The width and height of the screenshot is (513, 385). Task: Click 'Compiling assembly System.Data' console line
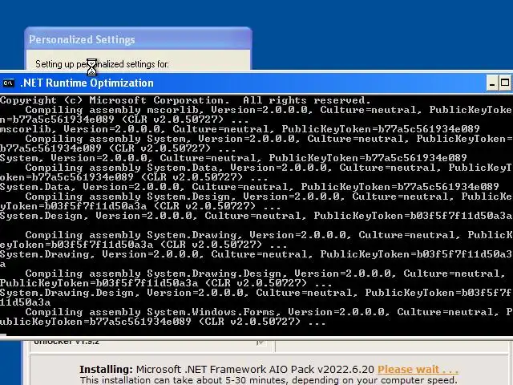[x=269, y=168]
